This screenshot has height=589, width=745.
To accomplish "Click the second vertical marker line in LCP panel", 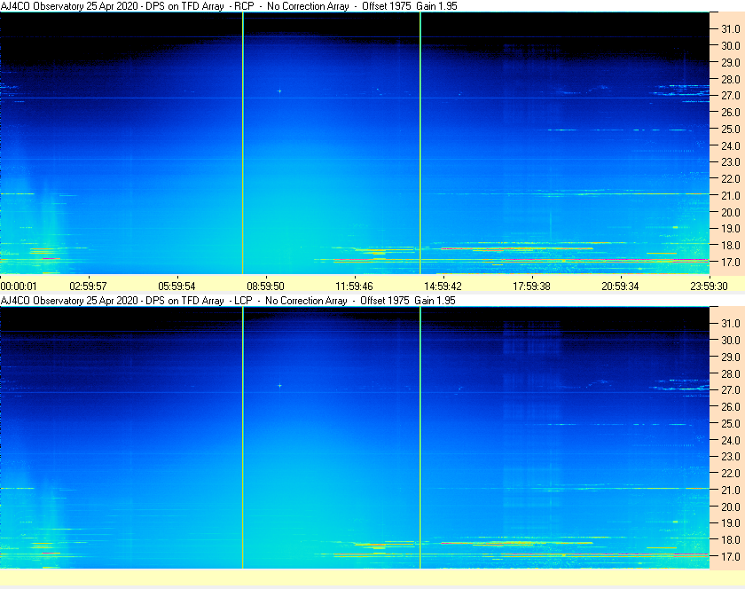I will pos(420,437).
